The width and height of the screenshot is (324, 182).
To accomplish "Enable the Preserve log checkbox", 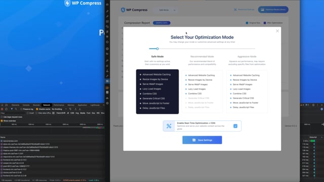I will coord(21,109).
